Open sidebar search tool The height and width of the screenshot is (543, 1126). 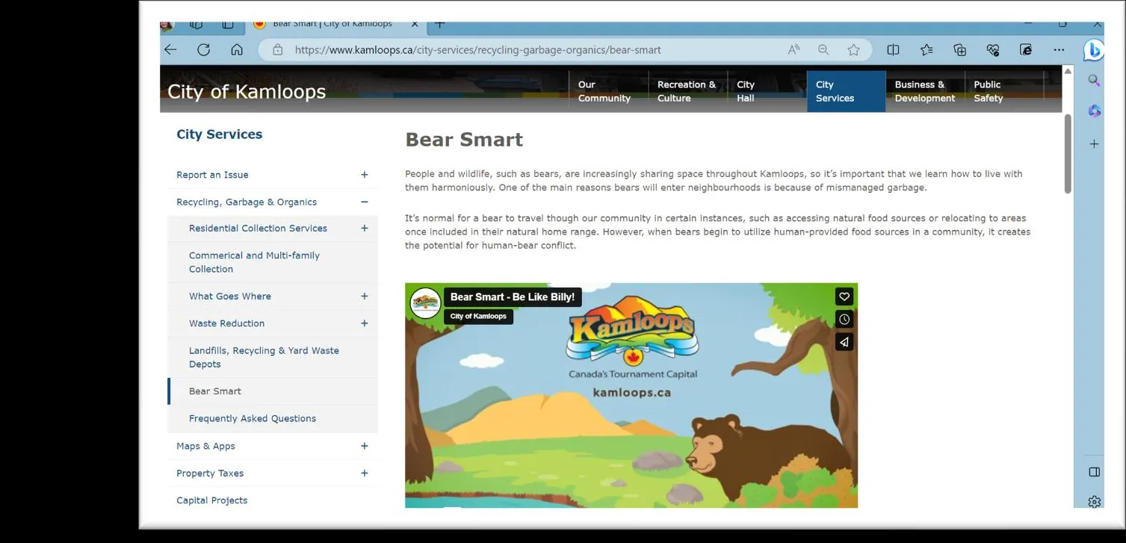coord(1094,80)
